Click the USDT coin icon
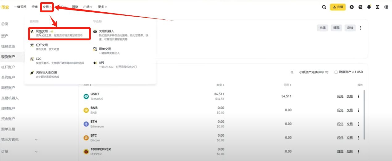 [x=86, y=96]
